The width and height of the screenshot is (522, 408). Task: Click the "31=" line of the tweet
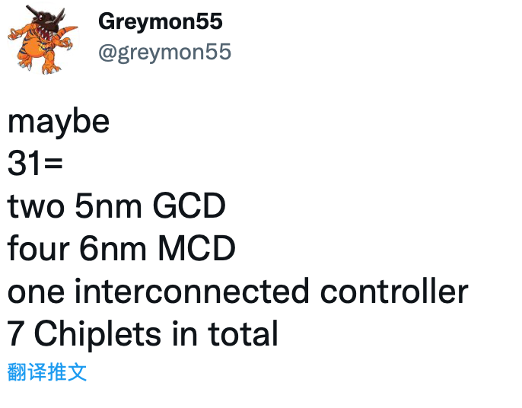pyautogui.click(x=35, y=163)
